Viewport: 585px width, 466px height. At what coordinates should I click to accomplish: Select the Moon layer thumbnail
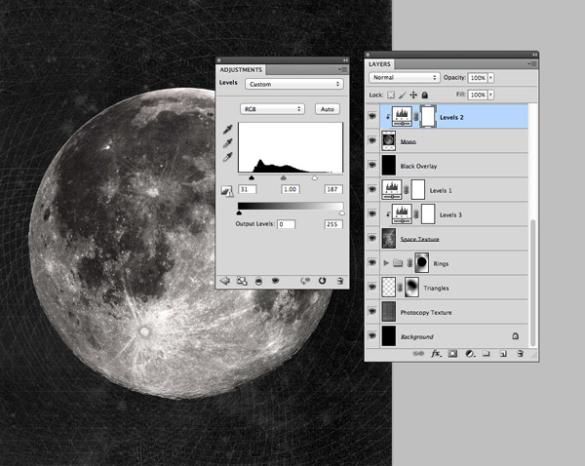(388, 140)
